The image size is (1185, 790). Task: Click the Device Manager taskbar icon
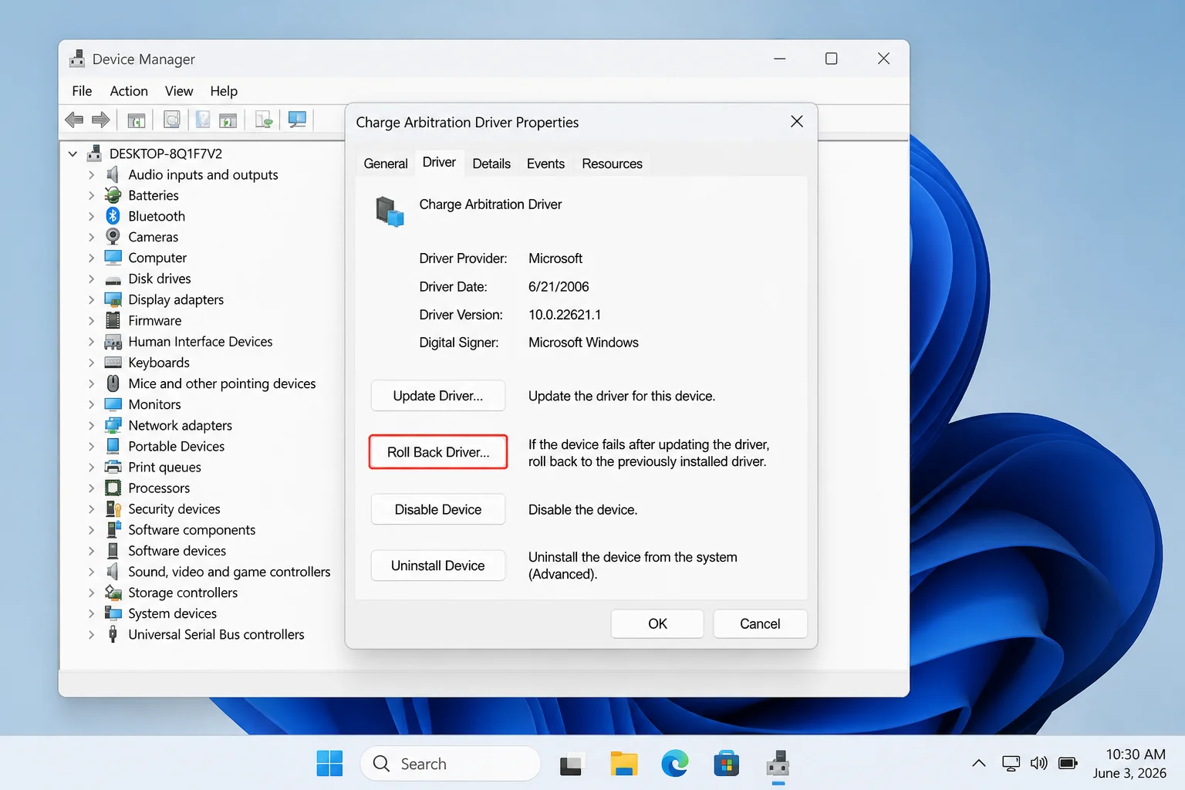[778, 764]
